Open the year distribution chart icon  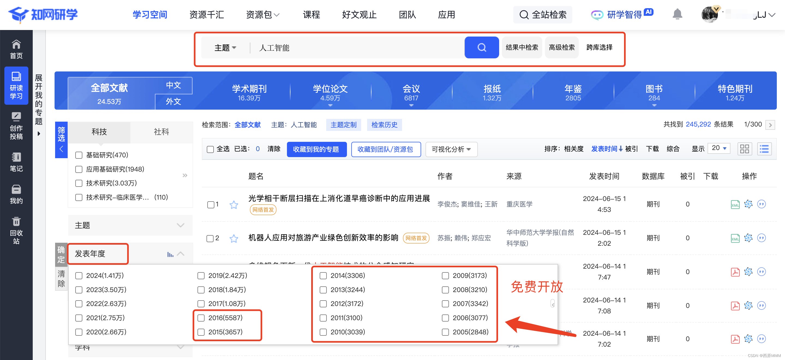[x=170, y=254]
